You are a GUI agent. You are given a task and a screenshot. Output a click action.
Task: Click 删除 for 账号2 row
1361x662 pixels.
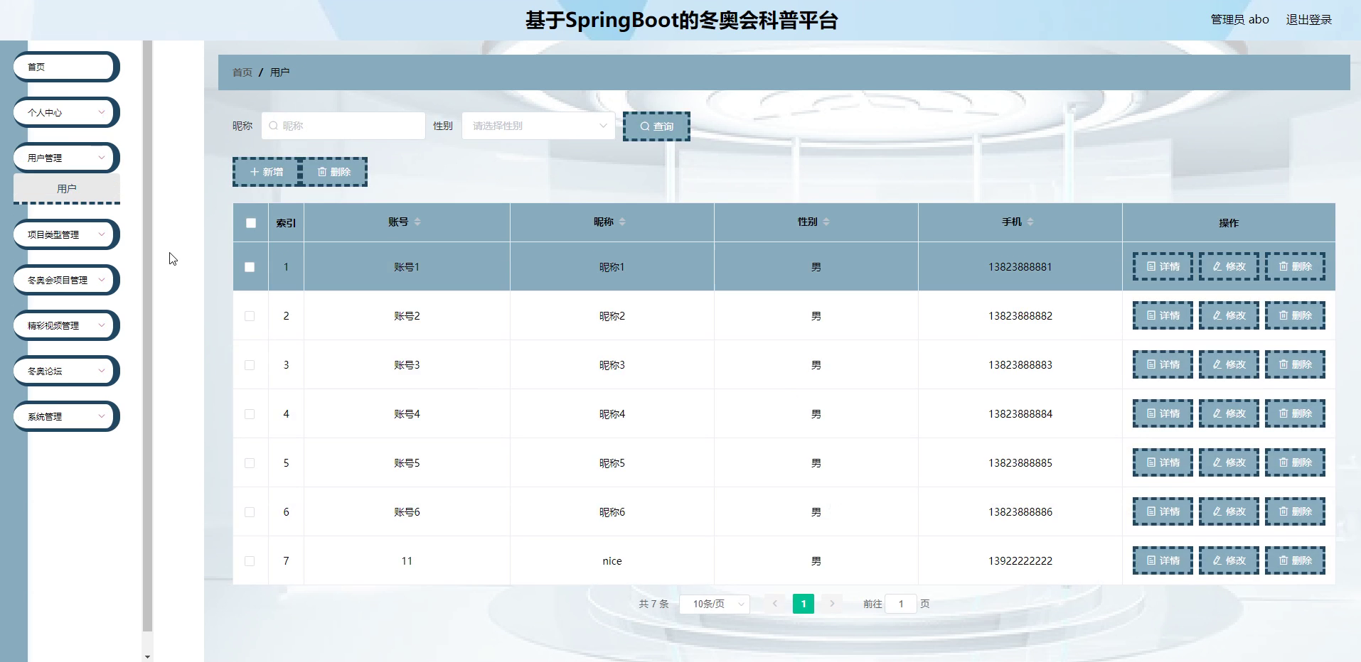pos(1295,315)
